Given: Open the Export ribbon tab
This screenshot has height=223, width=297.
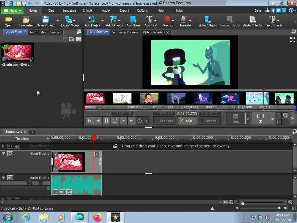Looking at the screenshot, I should [124, 10].
